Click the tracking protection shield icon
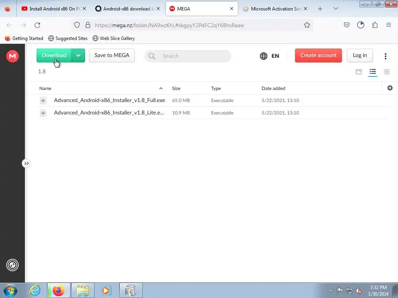The image size is (398, 298). [77, 25]
